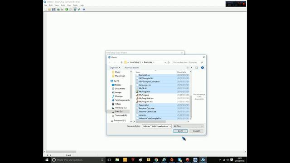The height and width of the screenshot is (163, 290).
Task: Open the Tools menu in Inno Setup
Action: pyautogui.click(x=75, y=5)
